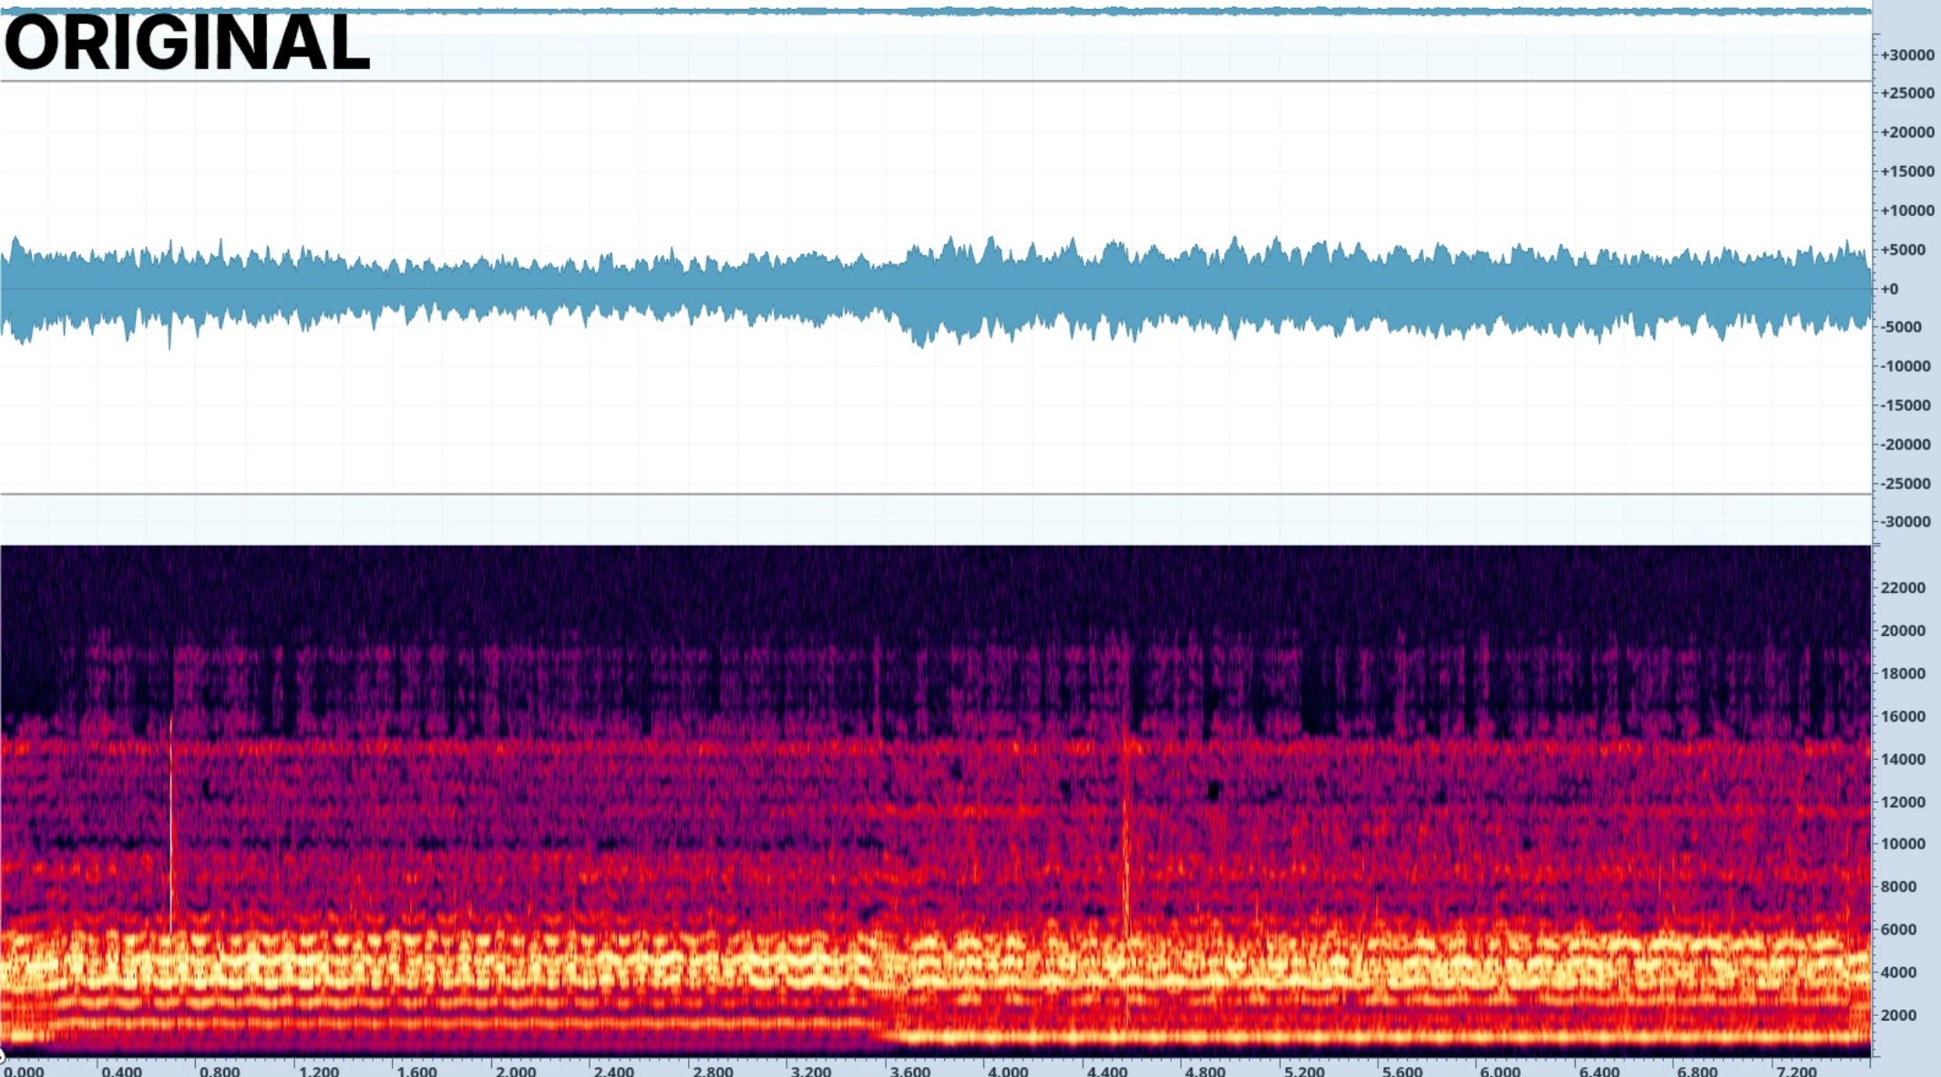This screenshot has width=1941, height=1077.
Task: Click the +0 label on amplitude scale
Action: [1889, 289]
